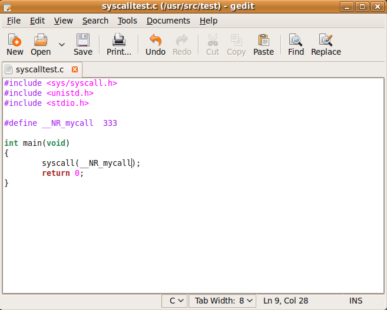Open the View menu
Screen dimensions: 387x310
pyautogui.click(x=64, y=21)
